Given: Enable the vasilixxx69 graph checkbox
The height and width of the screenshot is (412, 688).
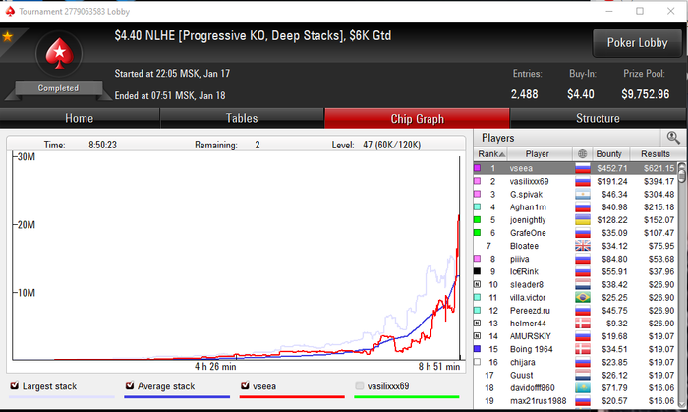Looking at the screenshot, I should [360, 385].
